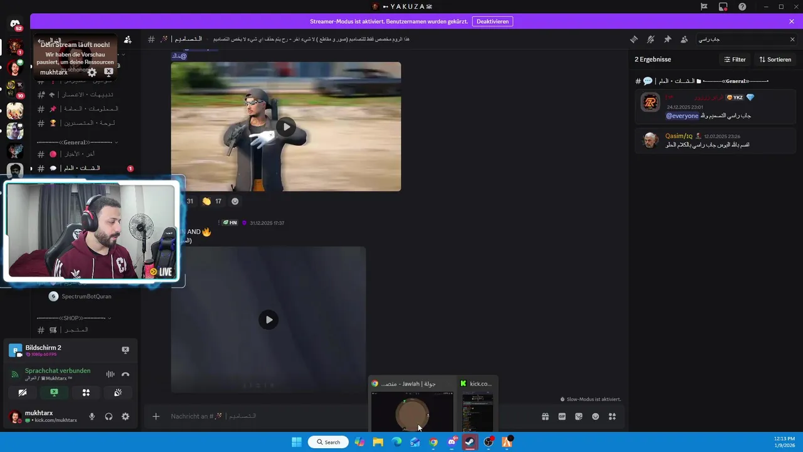This screenshot has height=452, width=803.
Task: Stop streaming icon on stream preview popup
Action: pos(109,72)
